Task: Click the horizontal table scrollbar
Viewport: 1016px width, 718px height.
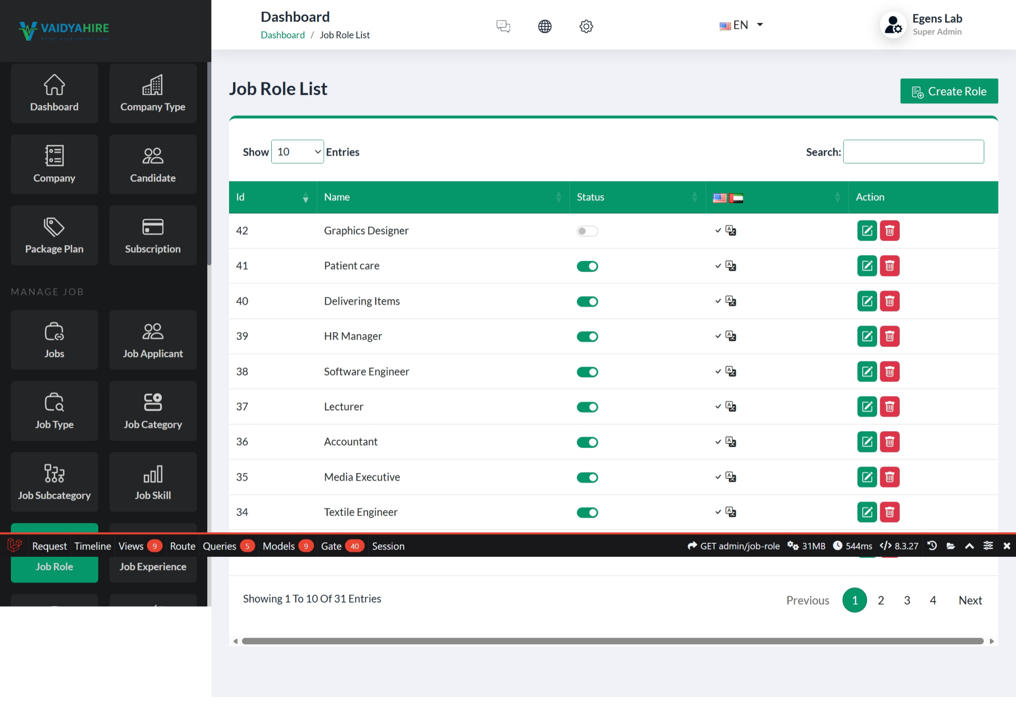Action: pos(612,641)
